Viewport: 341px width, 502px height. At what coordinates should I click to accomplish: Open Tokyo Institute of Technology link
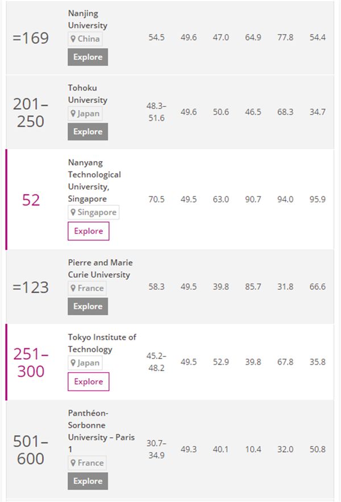(x=102, y=343)
